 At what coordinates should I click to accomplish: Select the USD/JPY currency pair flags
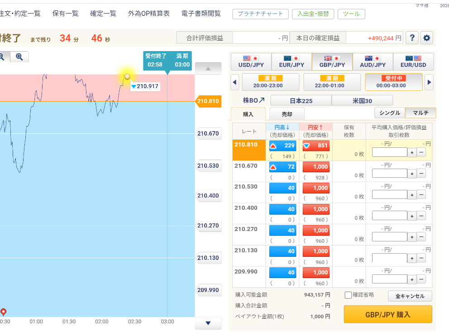(x=251, y=59)
